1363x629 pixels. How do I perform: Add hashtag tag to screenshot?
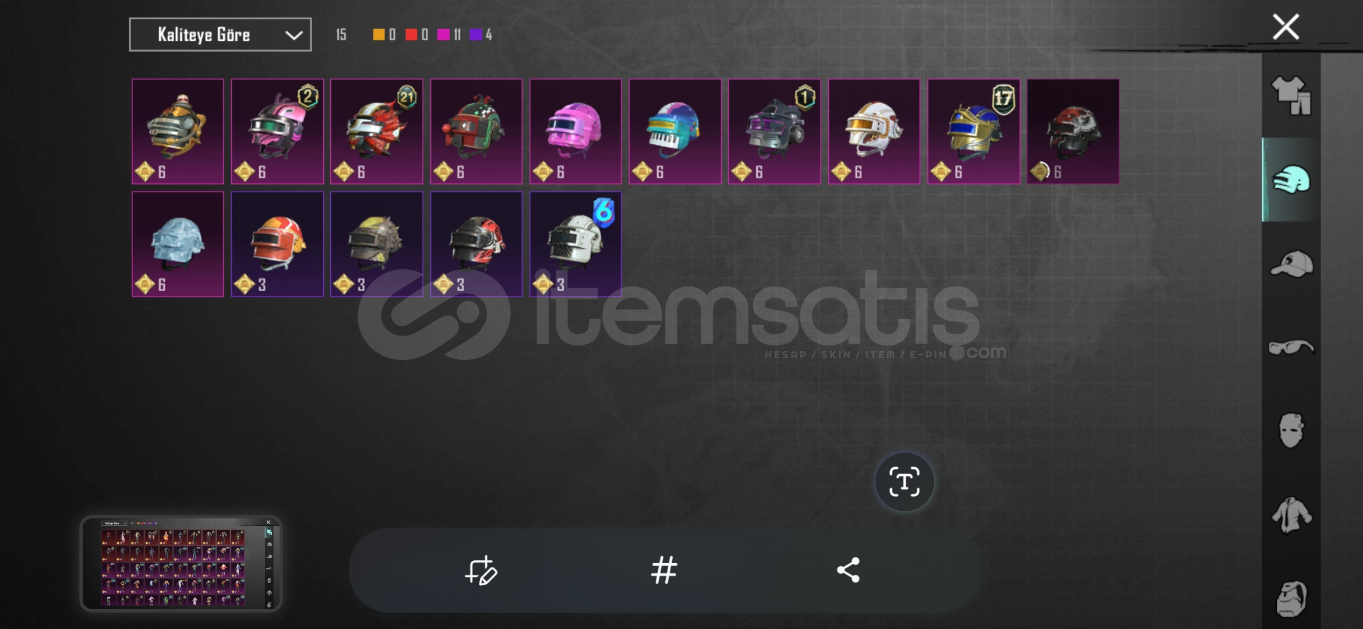tap(664, 570)
